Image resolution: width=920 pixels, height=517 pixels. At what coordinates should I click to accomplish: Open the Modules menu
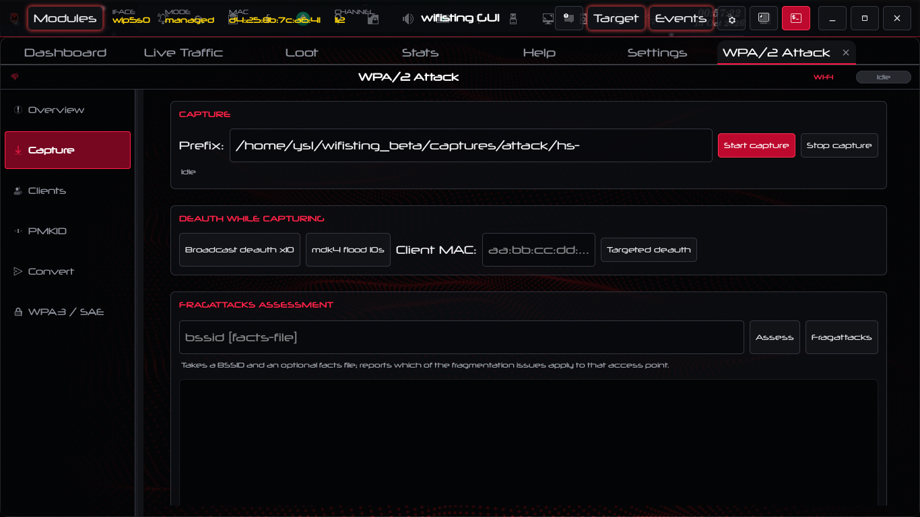coord(65,19)
